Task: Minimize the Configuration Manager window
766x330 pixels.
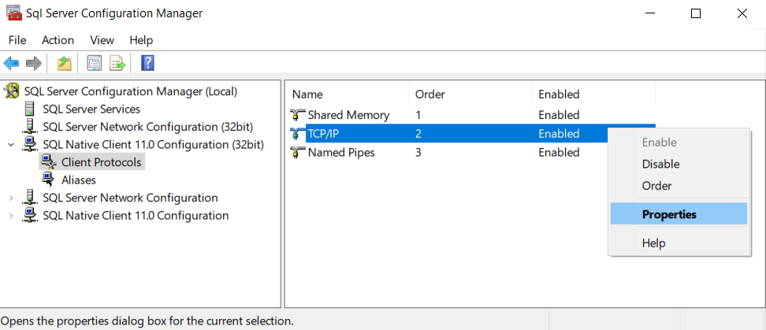Action: tap(649, 13)
